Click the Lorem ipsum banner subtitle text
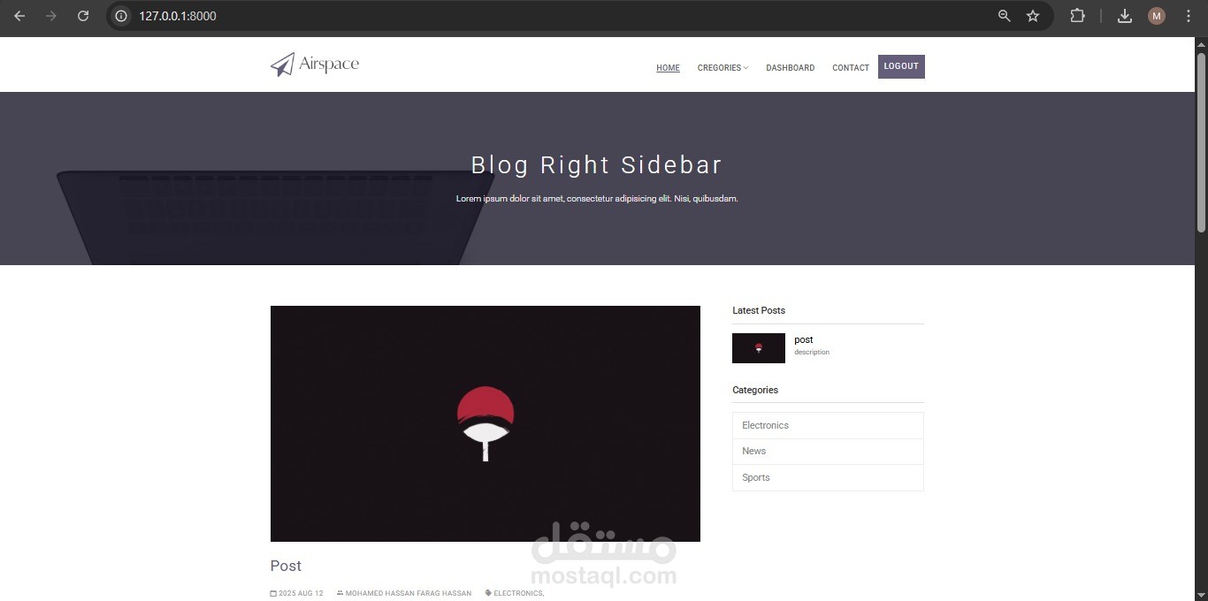The width and height of the screenshot is (1208, 601). point(597,199)
